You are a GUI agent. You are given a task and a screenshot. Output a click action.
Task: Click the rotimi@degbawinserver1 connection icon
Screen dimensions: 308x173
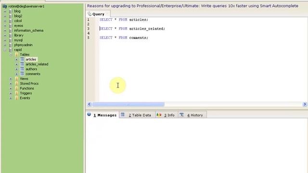point(5,6)
